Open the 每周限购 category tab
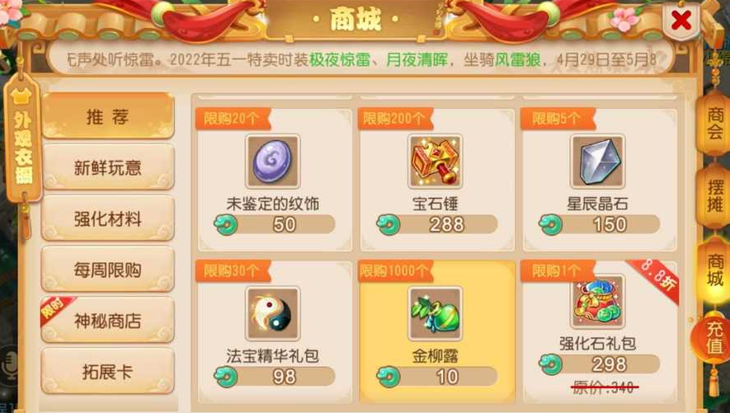 tap(108, 270)
